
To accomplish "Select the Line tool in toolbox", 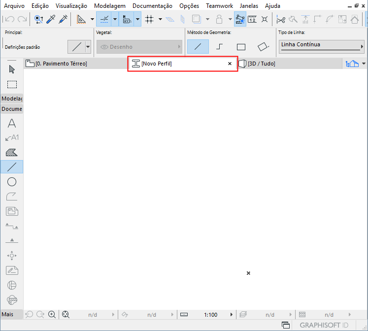I will (x=12, y=167).
